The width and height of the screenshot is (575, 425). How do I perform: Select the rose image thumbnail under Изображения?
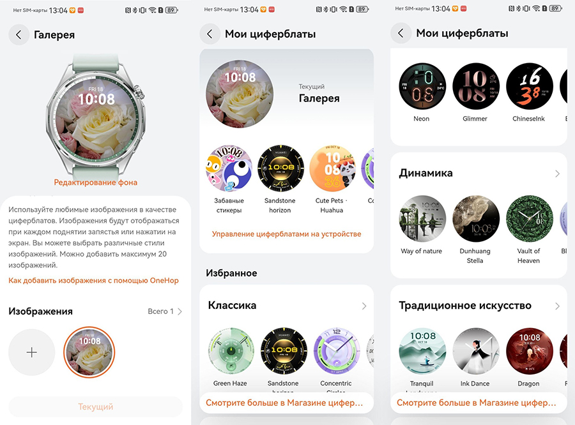coord(89,352)
